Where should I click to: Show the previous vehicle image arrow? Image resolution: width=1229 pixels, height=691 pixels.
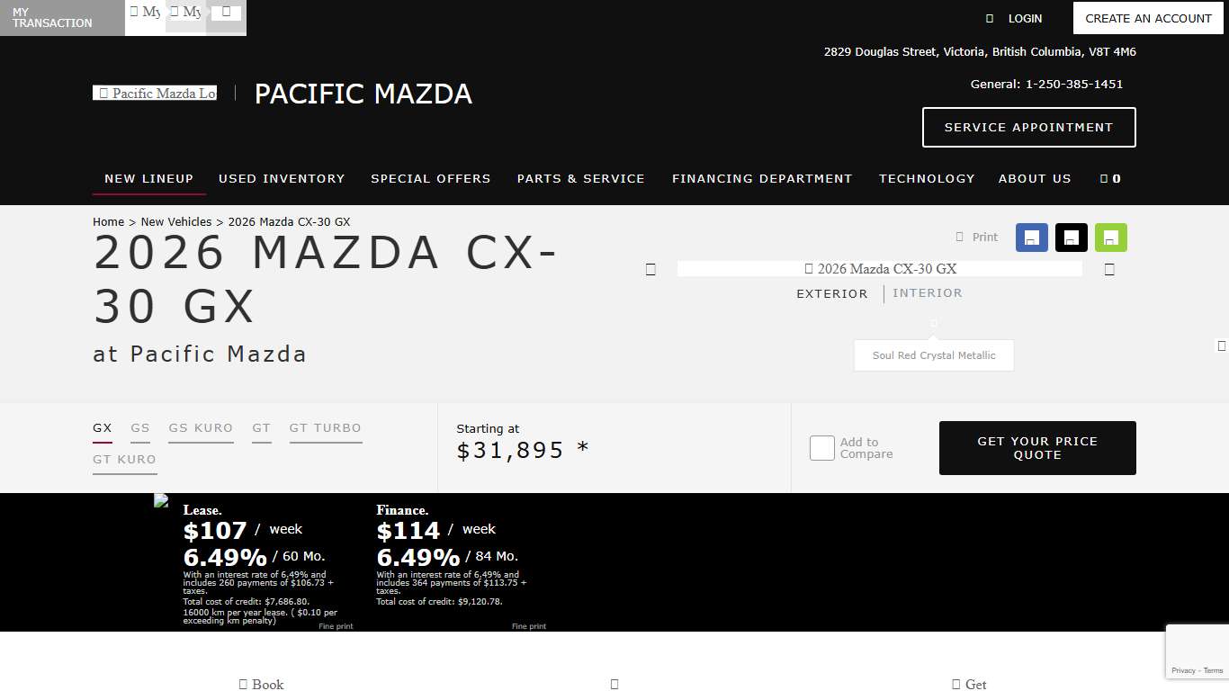click(x=650, y=269)
